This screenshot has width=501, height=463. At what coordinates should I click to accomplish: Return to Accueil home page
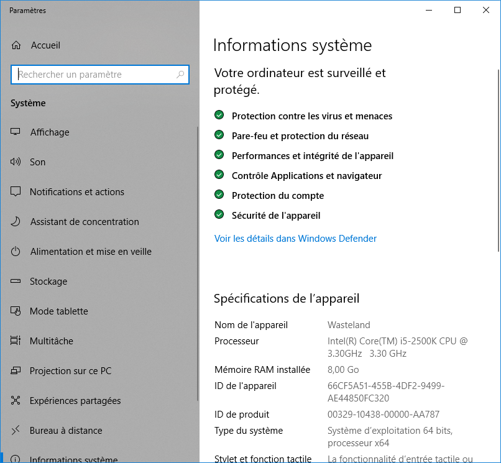click(x=99, y=45)
